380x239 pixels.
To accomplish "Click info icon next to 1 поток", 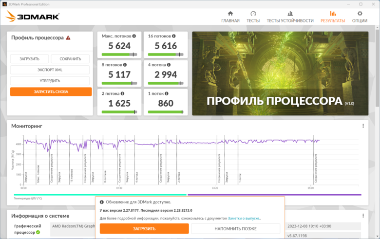I will [x=167, y=93].
